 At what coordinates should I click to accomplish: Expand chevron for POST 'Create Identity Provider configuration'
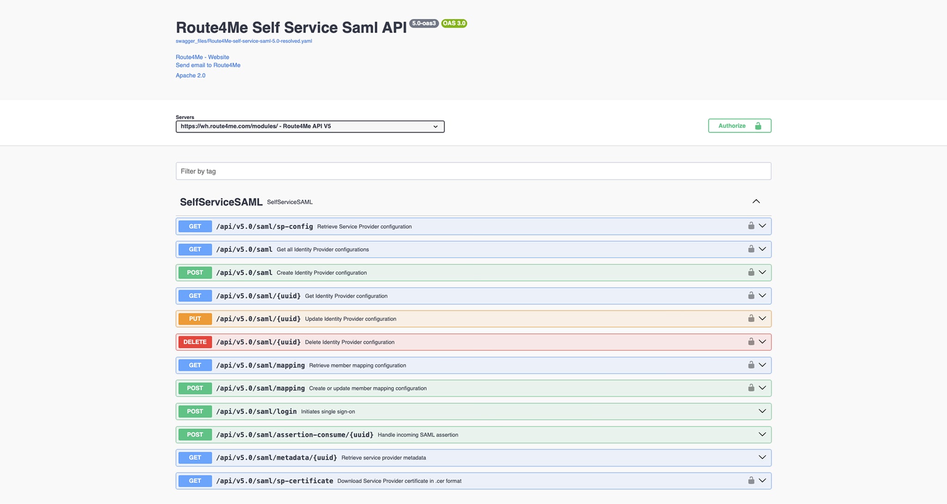point(763,272)
